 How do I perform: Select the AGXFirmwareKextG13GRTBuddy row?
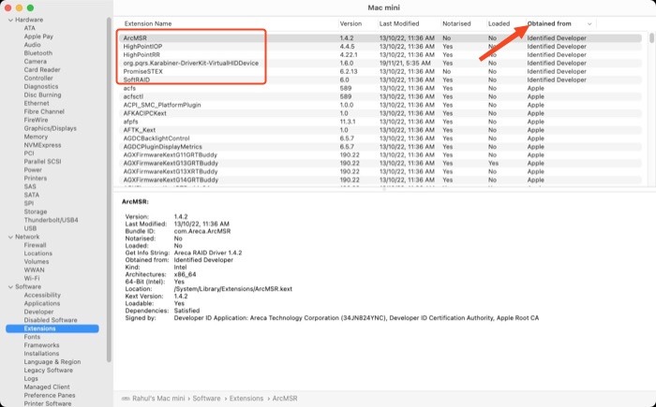(380, 164)
